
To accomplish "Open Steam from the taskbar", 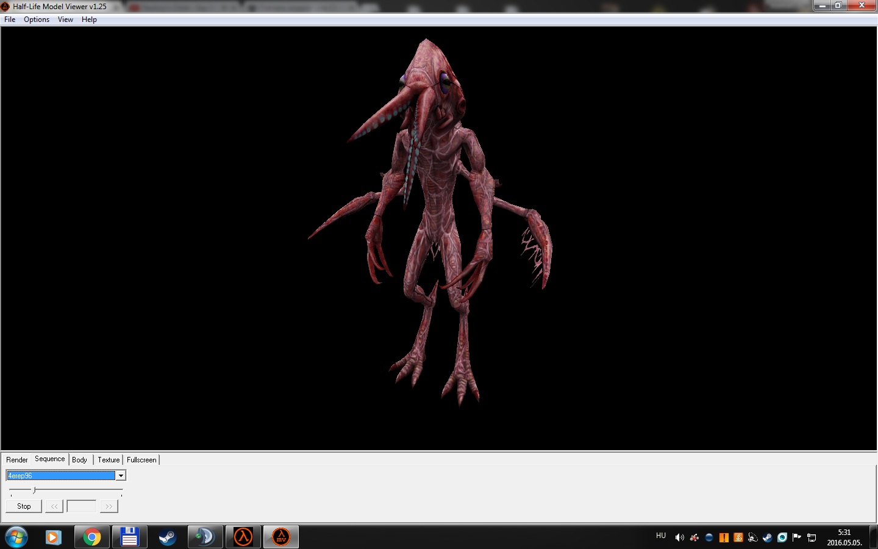I will [167, 537].
